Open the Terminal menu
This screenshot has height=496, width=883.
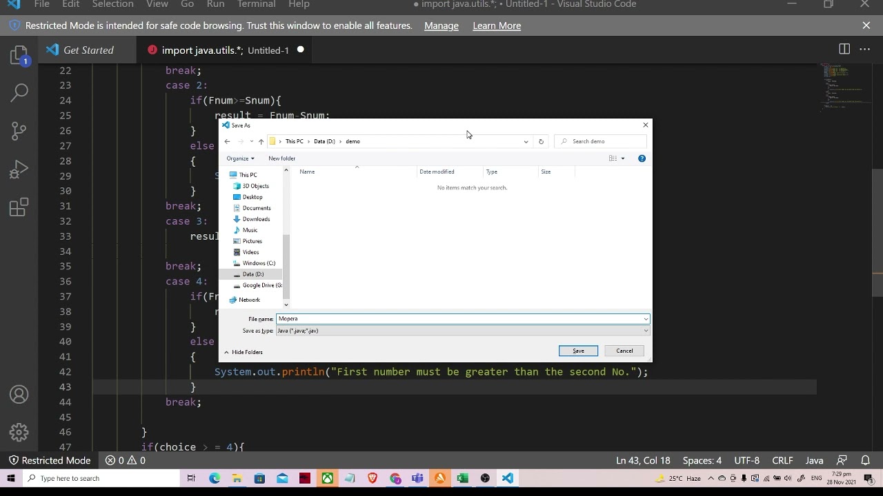tap(256, 5)
